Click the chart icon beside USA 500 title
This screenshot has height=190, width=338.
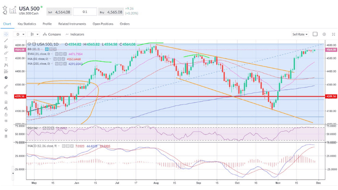[x=13, y=10]
